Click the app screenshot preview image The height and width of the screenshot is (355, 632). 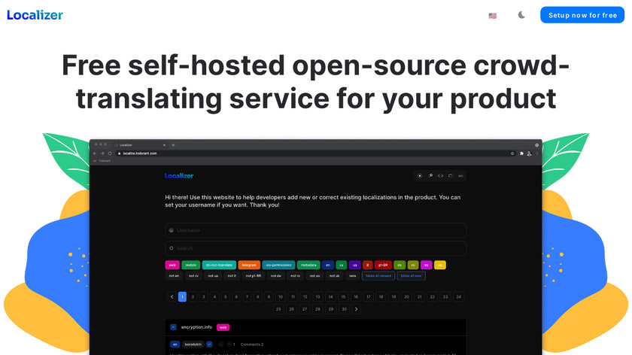point(315,247)
